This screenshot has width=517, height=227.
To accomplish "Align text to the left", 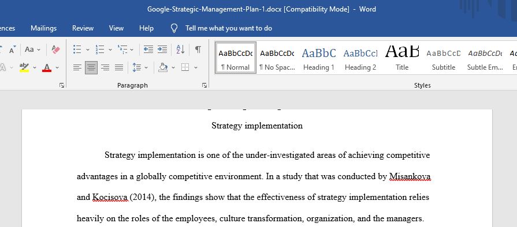I will pos(77,68).
